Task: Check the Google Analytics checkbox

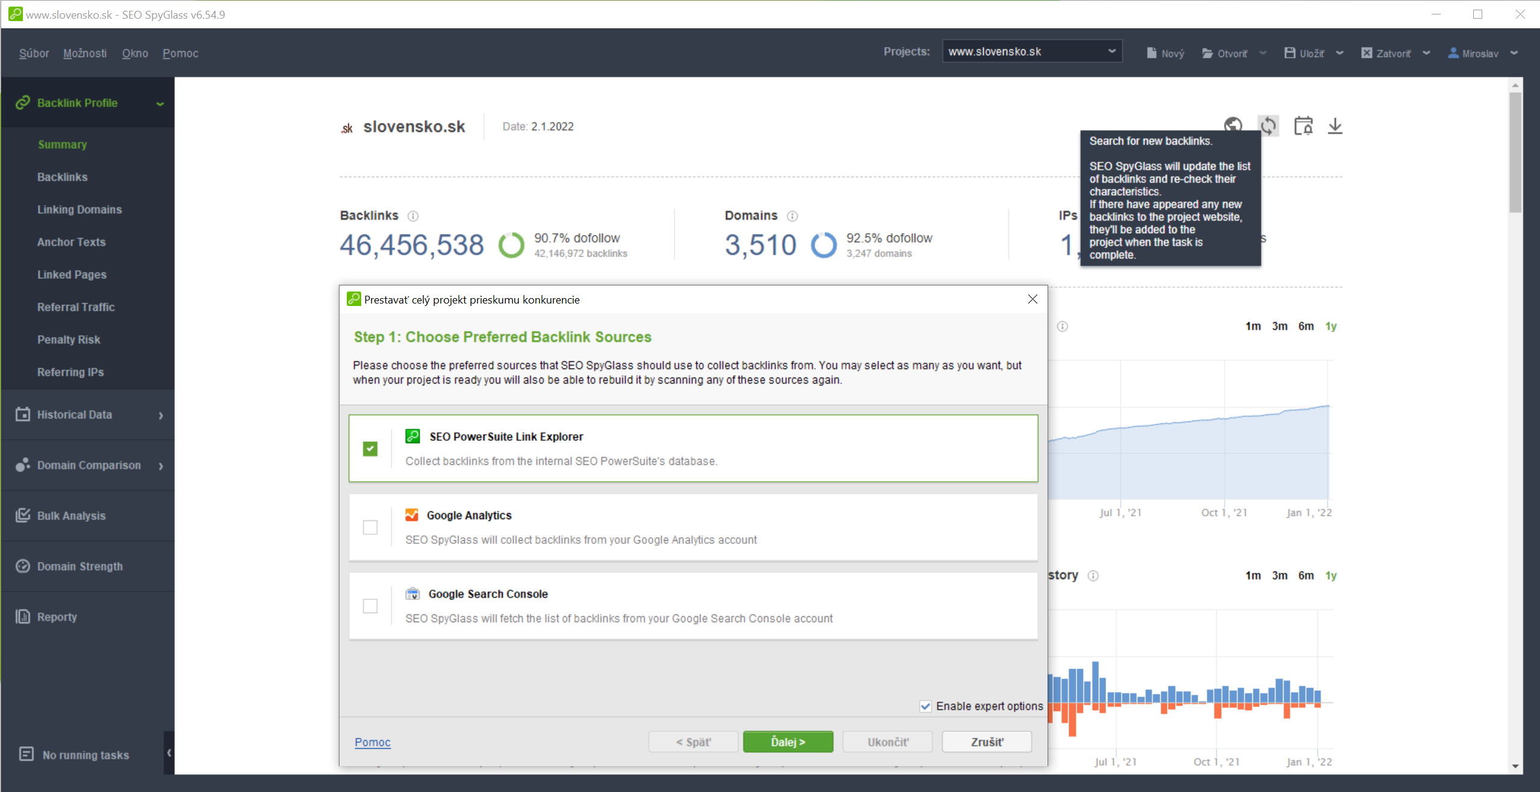Action: pyautogui.click(x=370, y=528)
